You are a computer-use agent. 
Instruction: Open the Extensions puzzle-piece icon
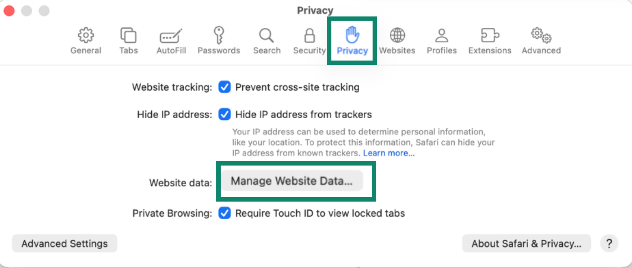(x=489, y=35)
